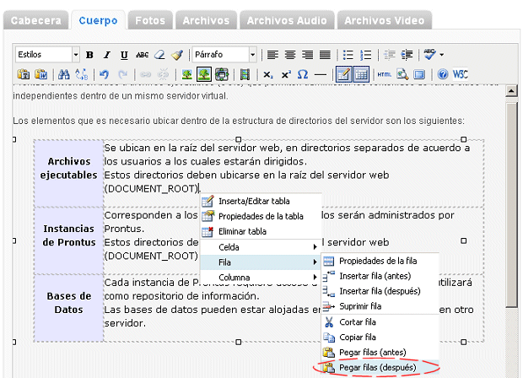
Task: Choose Propiedades de la tabla
Action: [261, 216]
